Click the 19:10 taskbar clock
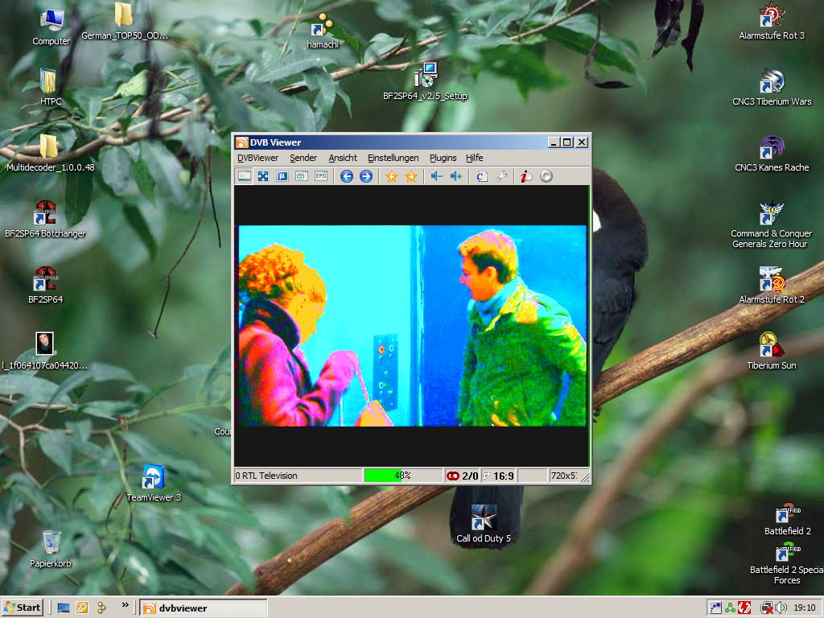The width and height of the screenshot is (824, 618). click(804, 608)
